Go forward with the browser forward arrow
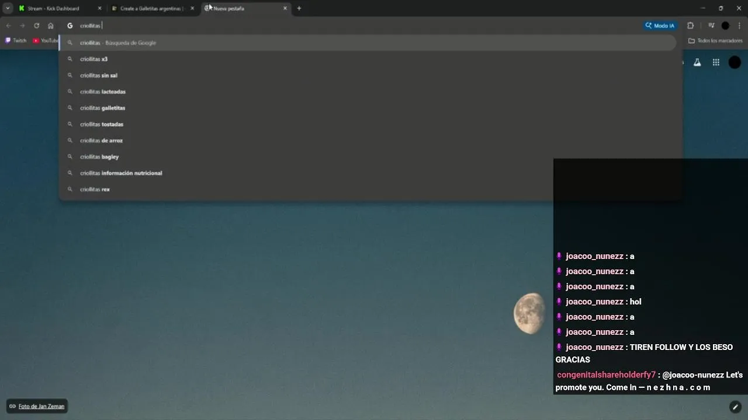This screenshot has height=420, width=748. (22, 26)
